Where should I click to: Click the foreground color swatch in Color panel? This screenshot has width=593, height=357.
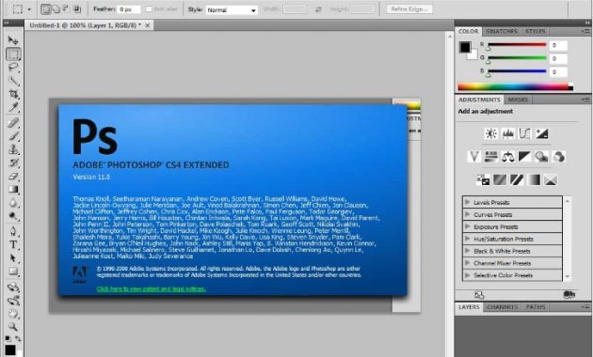click(465, 47)
